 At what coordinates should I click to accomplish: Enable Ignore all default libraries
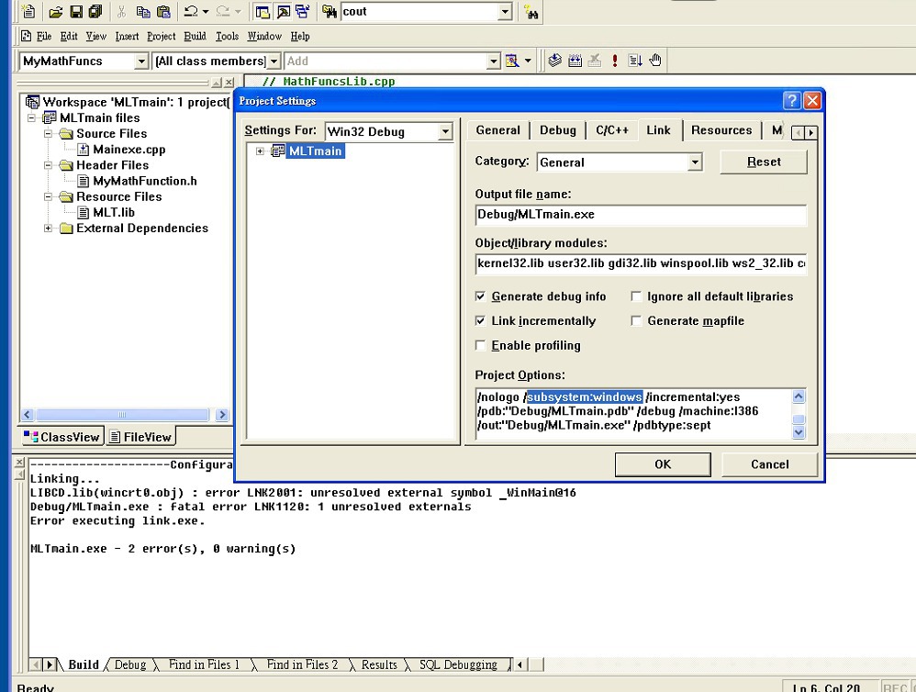click(637, 296)
